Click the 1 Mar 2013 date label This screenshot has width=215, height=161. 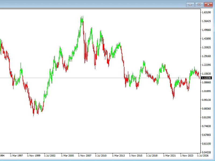119,156
